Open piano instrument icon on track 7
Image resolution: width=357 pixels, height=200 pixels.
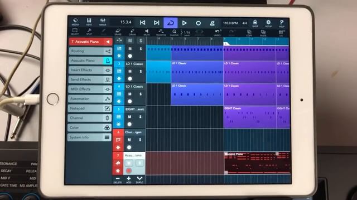pyautogui.click(x=118, y=163)
